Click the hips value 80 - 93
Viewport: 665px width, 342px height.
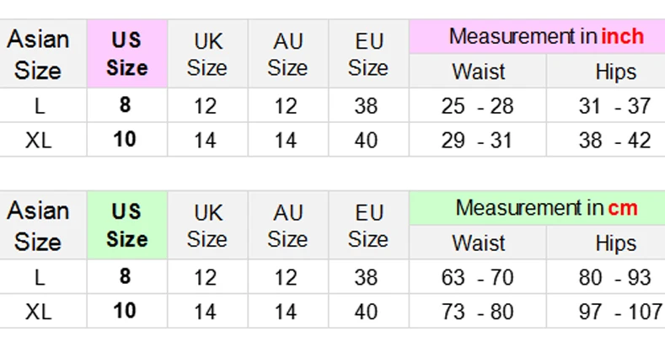(615, 277)
